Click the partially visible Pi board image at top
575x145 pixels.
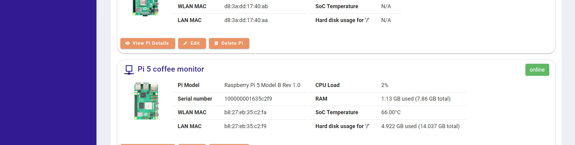pyautogui.click(x=145, y=8)
